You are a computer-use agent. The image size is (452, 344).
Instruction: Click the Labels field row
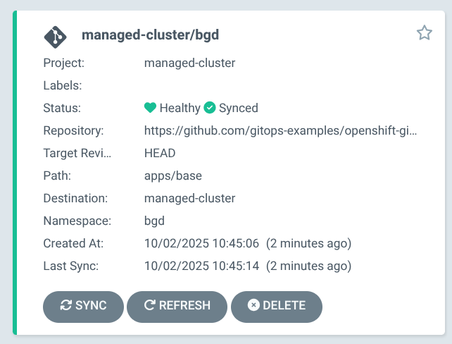coord(63,85)
